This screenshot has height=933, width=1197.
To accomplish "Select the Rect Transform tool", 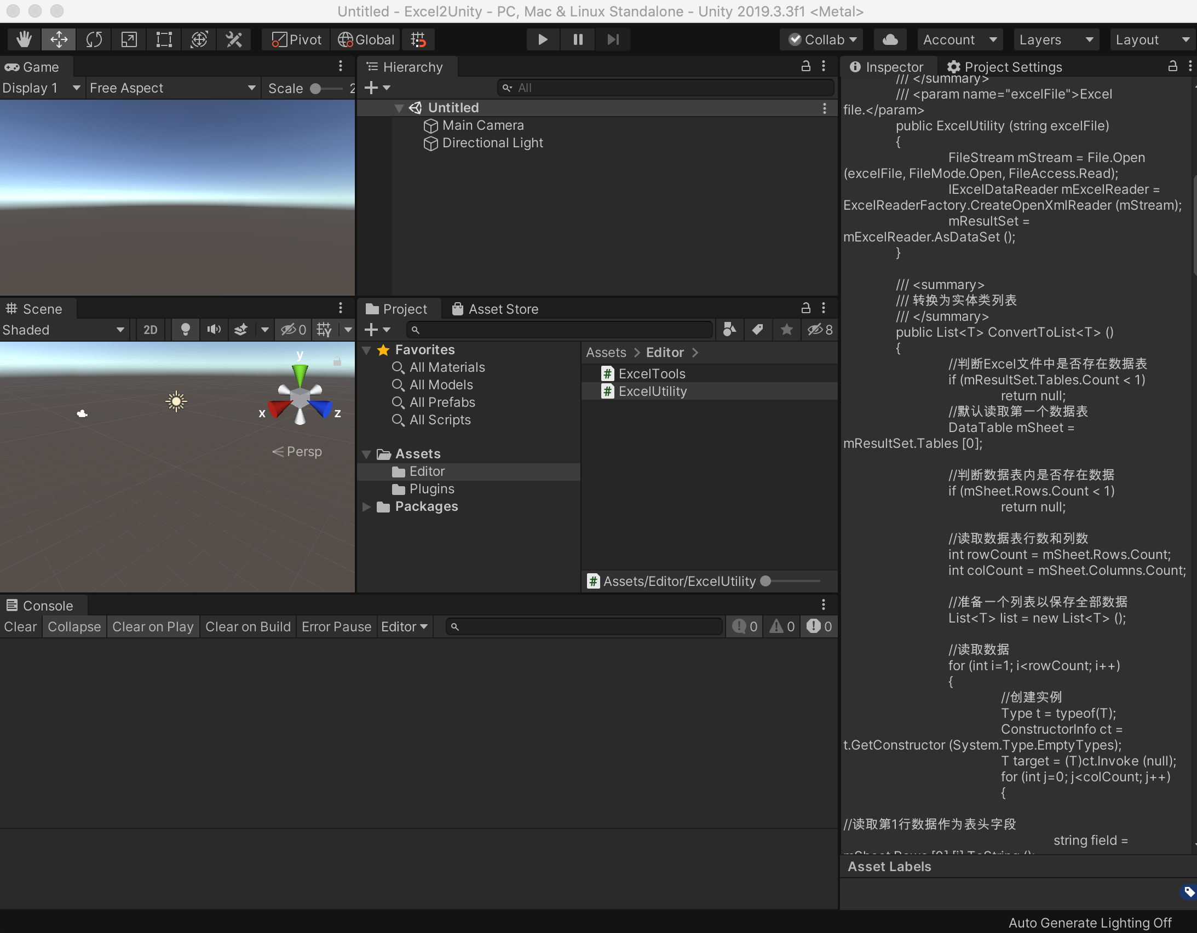I will point(164,39).
